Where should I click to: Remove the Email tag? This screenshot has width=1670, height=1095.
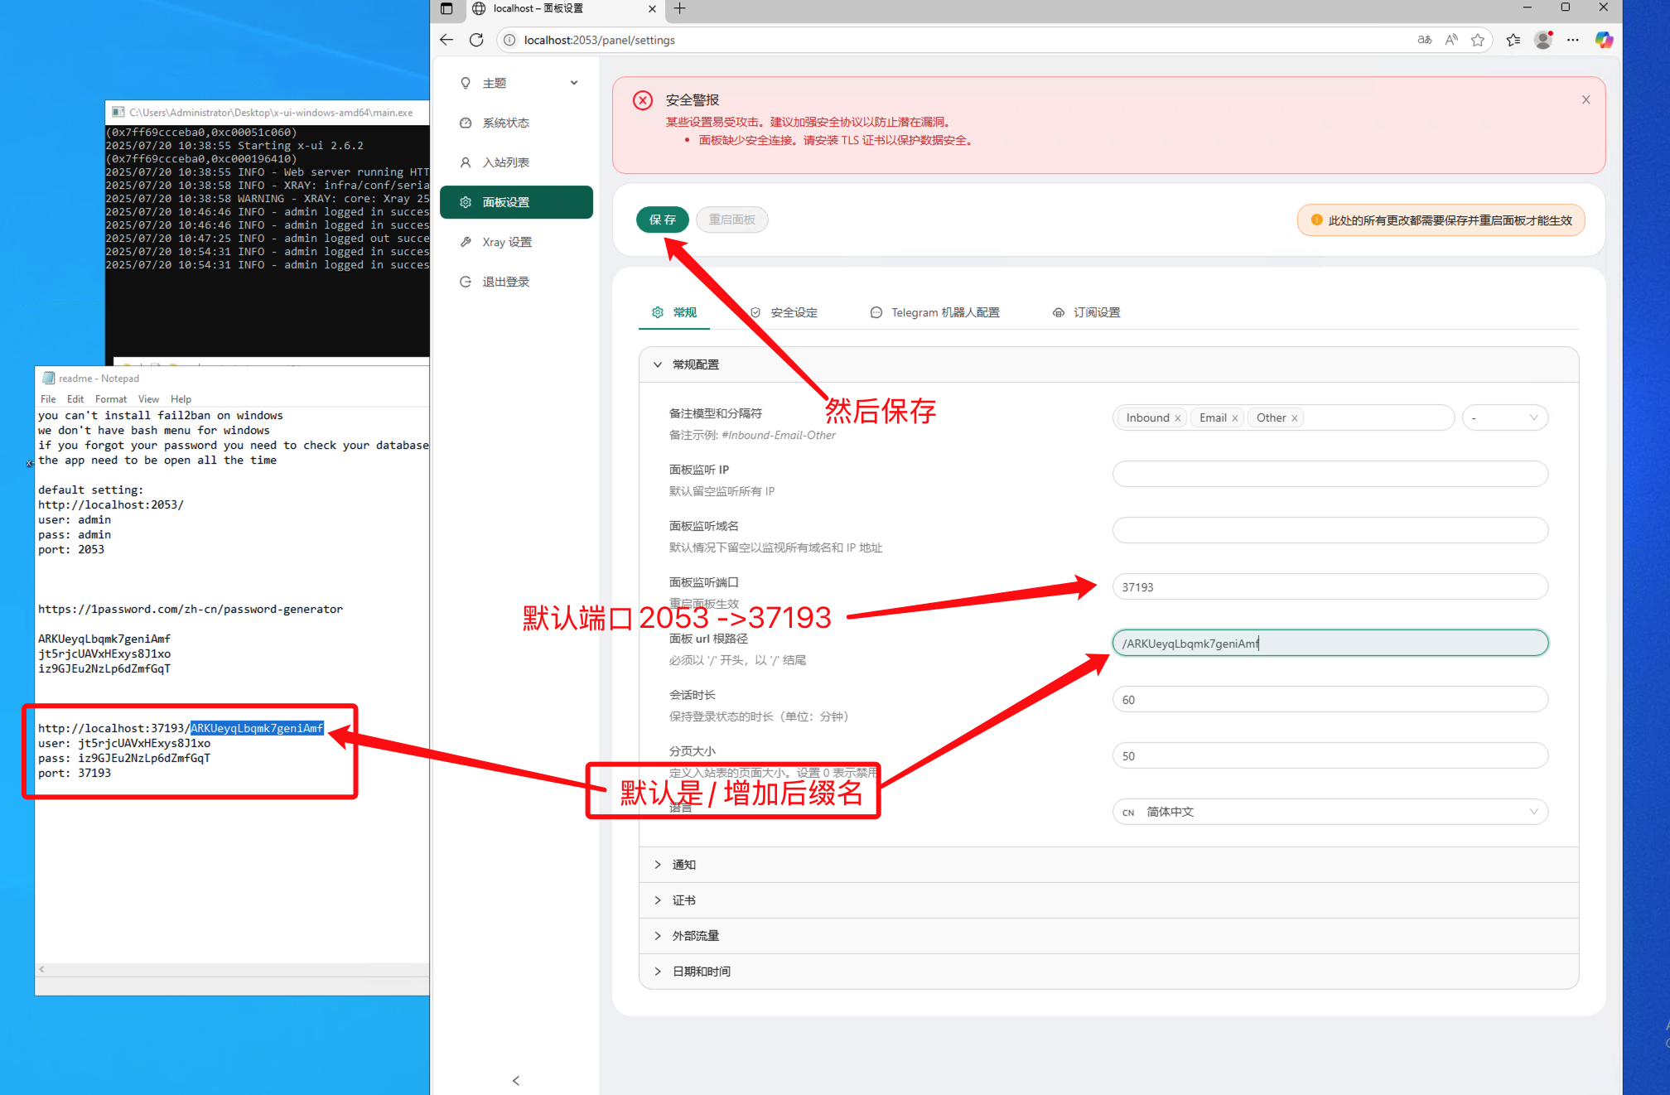[x=1234, y=418]
